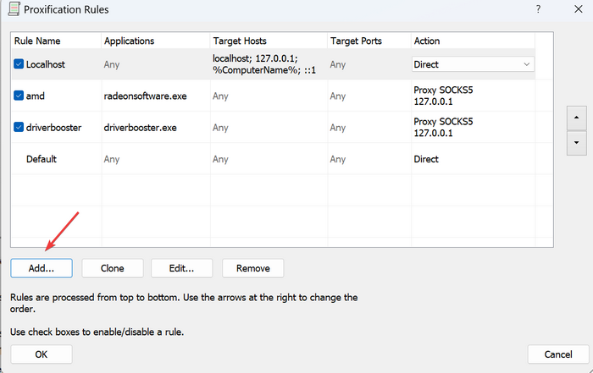Click the Add... button

click(42, 268)
